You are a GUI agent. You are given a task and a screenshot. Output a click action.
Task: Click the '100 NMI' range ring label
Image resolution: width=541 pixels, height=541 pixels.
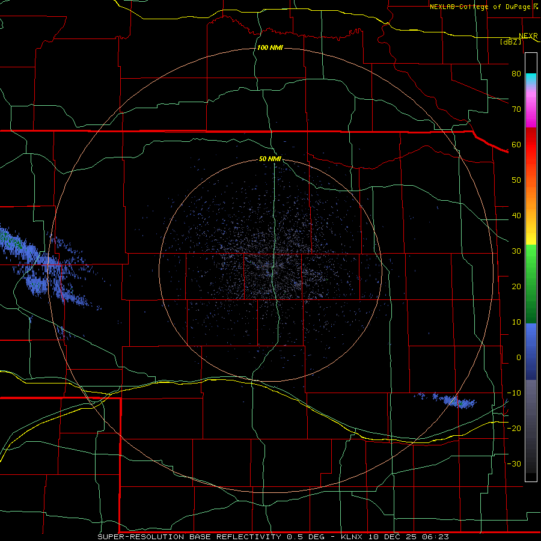[x=270, y=47]
